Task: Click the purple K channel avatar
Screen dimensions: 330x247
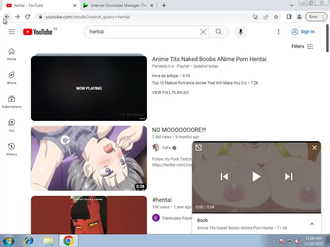Action: click(x=156, y=218)
